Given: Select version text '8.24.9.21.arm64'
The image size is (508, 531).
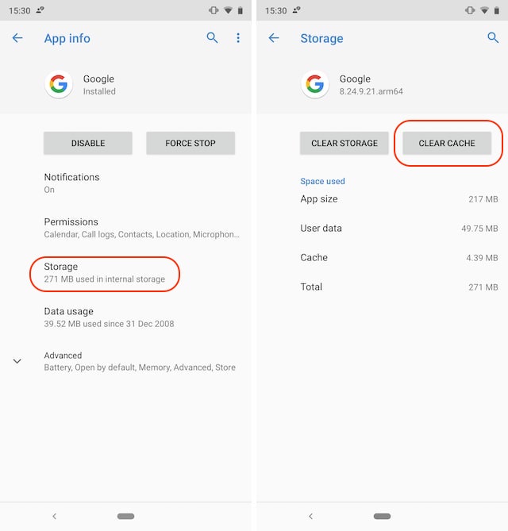Looking at the screenshot, I should tap(371, 91).
